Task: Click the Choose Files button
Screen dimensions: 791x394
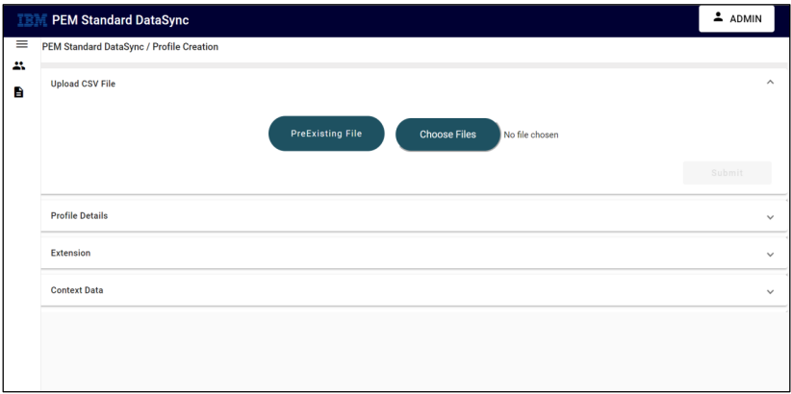Action: click(x=448, y=135)
